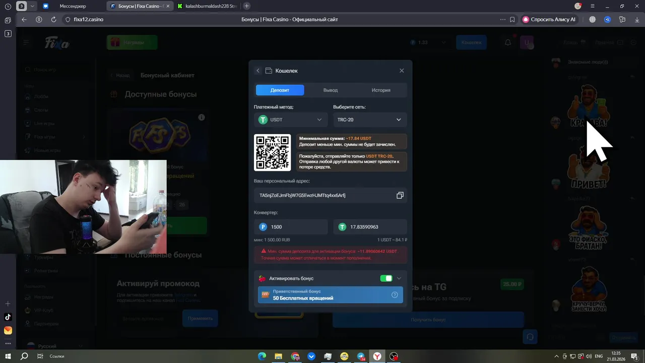Close the Кошелек wallet dialog
The width and height of the screenshot is (645, 363).
pos(402,71)
